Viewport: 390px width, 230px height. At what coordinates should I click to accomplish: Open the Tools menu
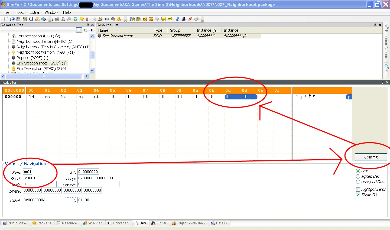tap(19, 12)
